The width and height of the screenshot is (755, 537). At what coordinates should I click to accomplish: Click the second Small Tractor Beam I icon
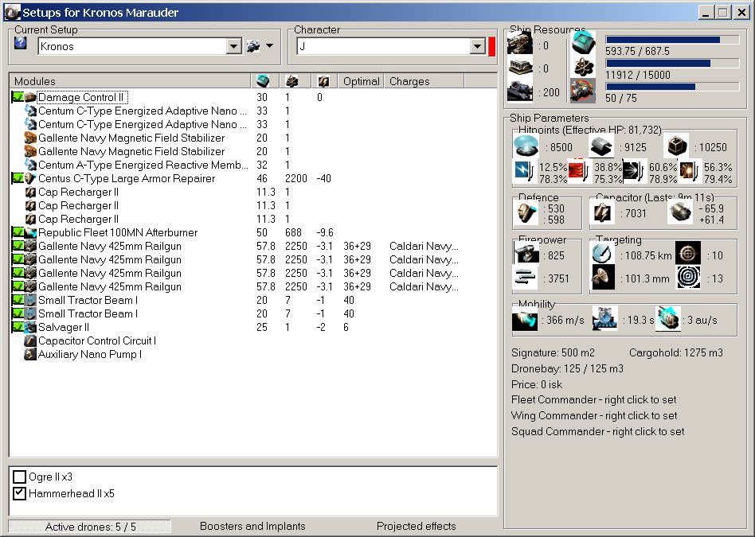coord(30,313)
